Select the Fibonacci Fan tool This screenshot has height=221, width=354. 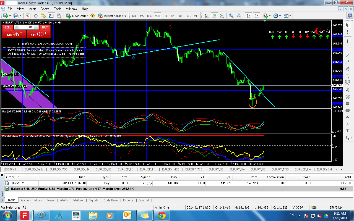[x=347, y=90]
